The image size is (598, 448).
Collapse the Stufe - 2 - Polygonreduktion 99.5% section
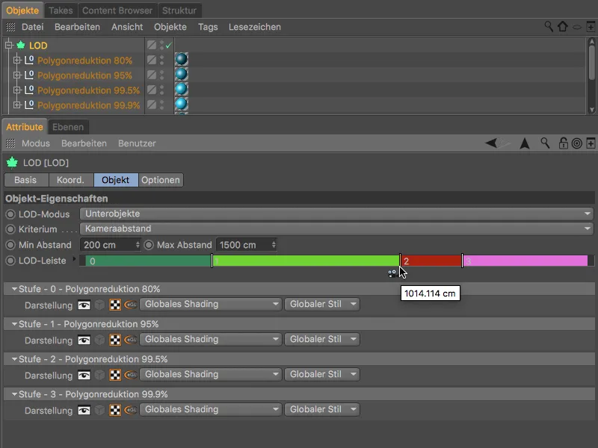pyautogui.click(x=14, y=359)
